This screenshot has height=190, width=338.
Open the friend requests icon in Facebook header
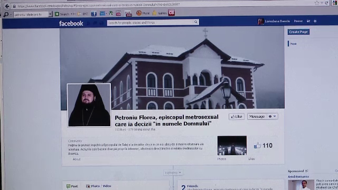(x=88, y=23)
